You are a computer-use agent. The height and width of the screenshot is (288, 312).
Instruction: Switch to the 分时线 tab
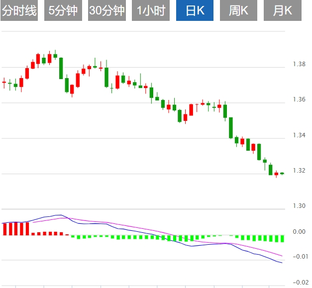point(19,11)
